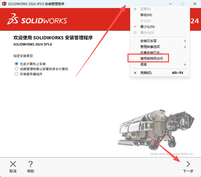Image resolution: width=201 pixels, height=177 pixels.
Task: Select 最小化(N) in the system menu
Action: pos(160,27)
